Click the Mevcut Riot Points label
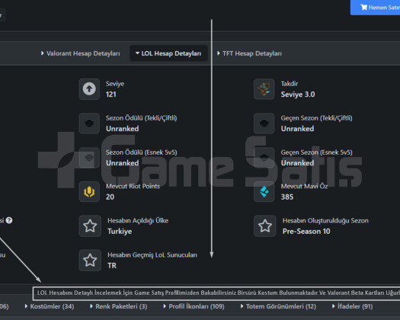Viewport: 400px width, 320px height. point(133,186)
